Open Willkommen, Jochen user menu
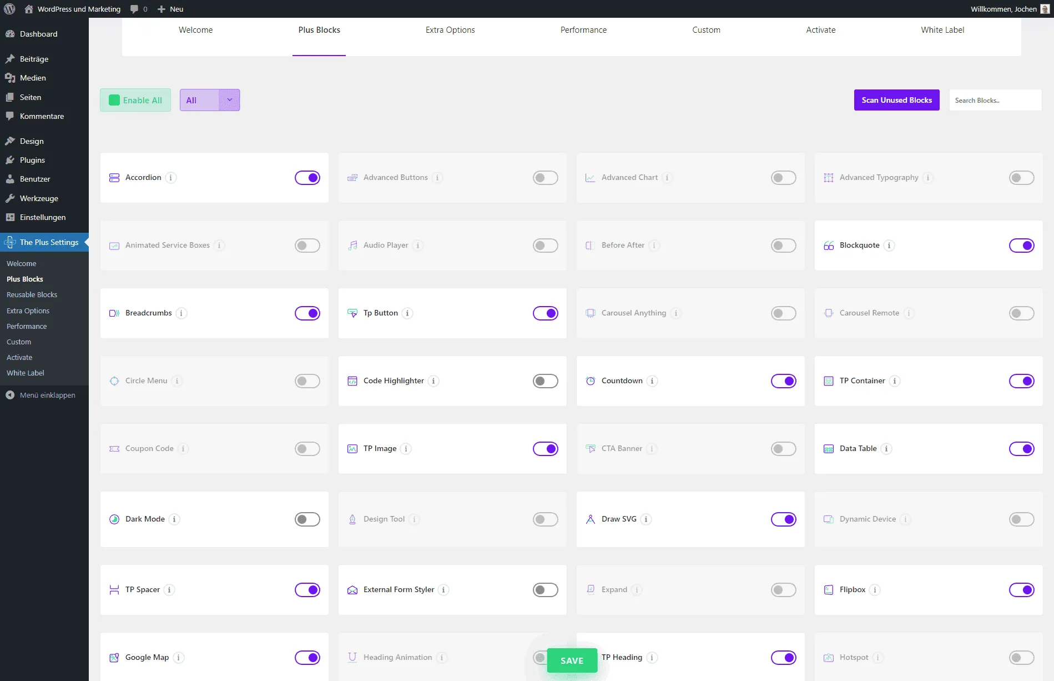Image resolution: width=1054 pixels, height=681 pixels. (1010, 9)
